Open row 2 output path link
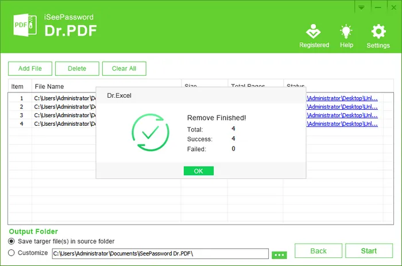 pos(342,107)
